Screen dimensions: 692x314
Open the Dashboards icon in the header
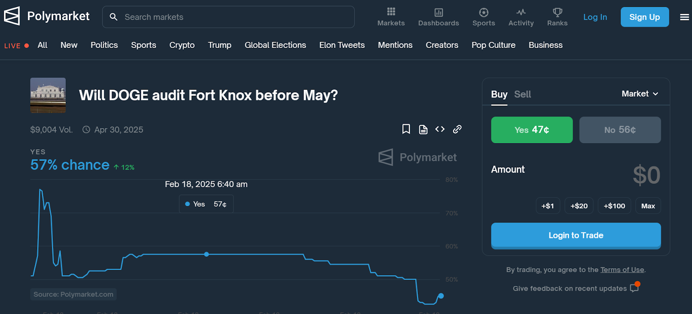coord(439,12)
